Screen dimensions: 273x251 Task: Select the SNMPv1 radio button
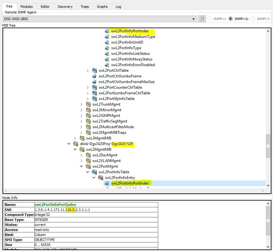coord(210,18)
